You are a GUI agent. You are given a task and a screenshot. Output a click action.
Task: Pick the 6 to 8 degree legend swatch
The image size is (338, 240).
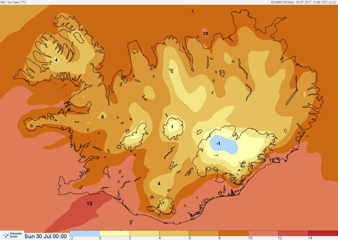(x=204, y=233)
